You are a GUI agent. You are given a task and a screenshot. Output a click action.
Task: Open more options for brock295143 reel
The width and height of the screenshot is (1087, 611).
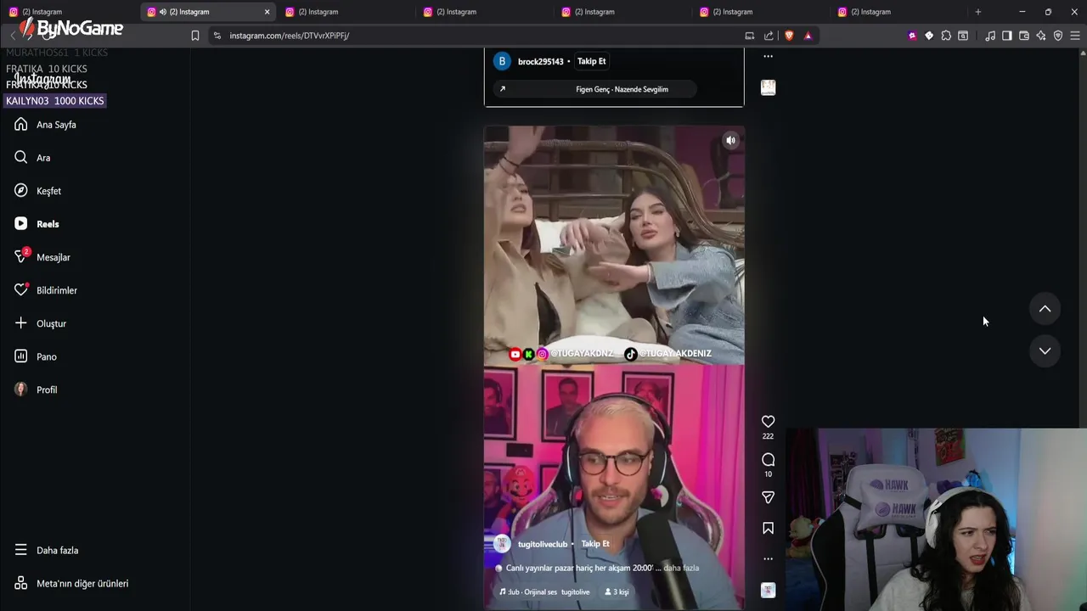point(768,56)
